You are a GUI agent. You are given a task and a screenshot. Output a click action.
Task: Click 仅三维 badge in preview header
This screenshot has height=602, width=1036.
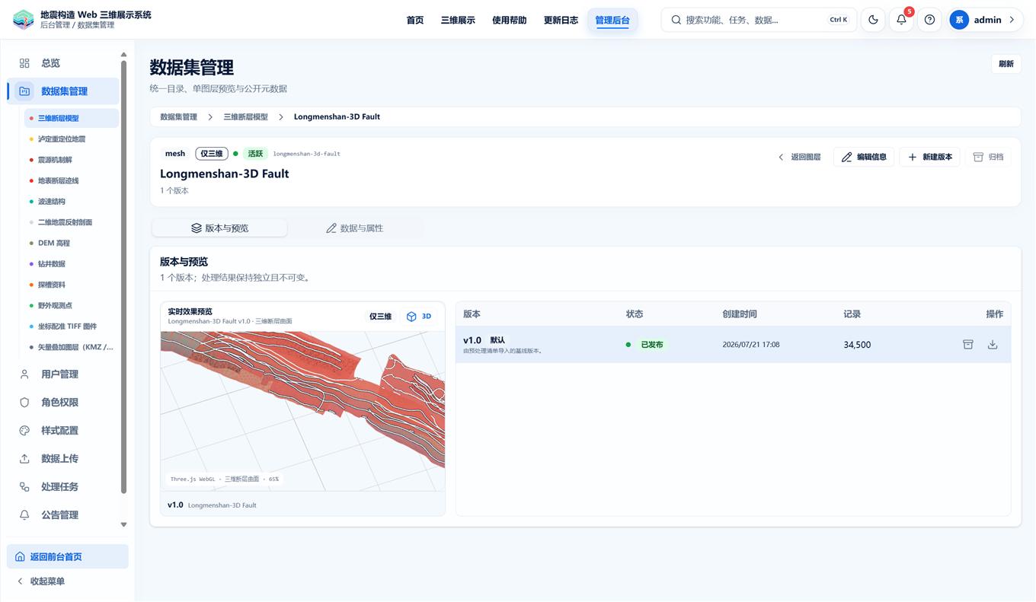(x=380, y=317)
